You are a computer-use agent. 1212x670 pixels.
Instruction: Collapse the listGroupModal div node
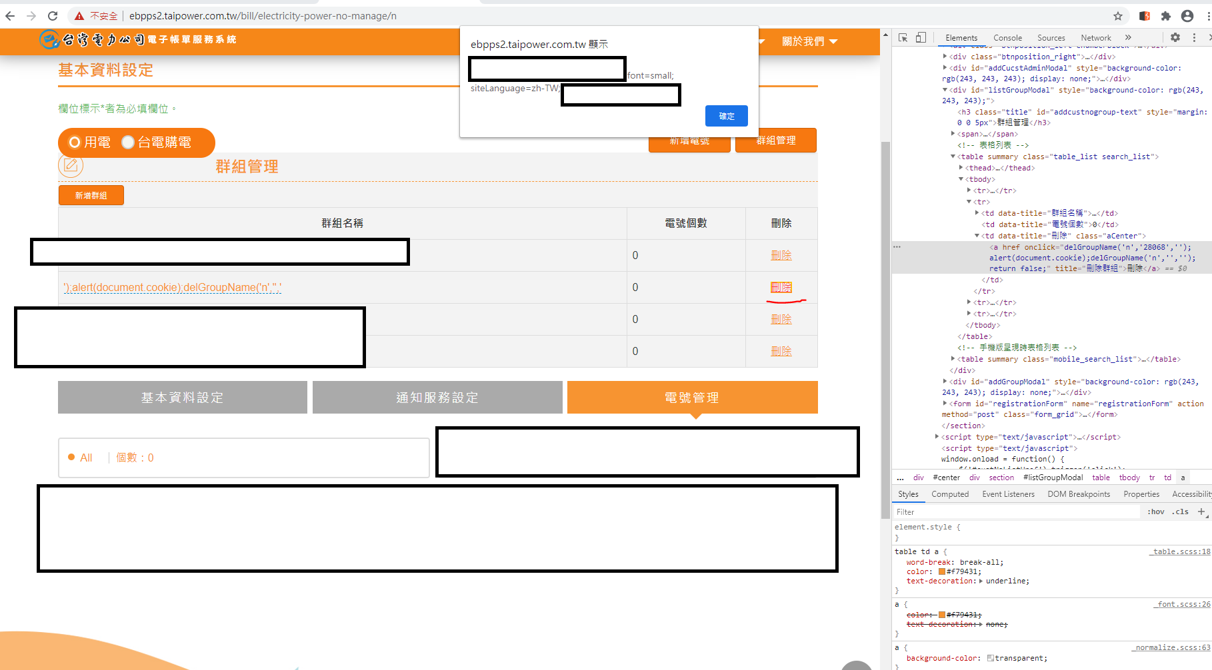pyautogui.click(x=945, y=90)
